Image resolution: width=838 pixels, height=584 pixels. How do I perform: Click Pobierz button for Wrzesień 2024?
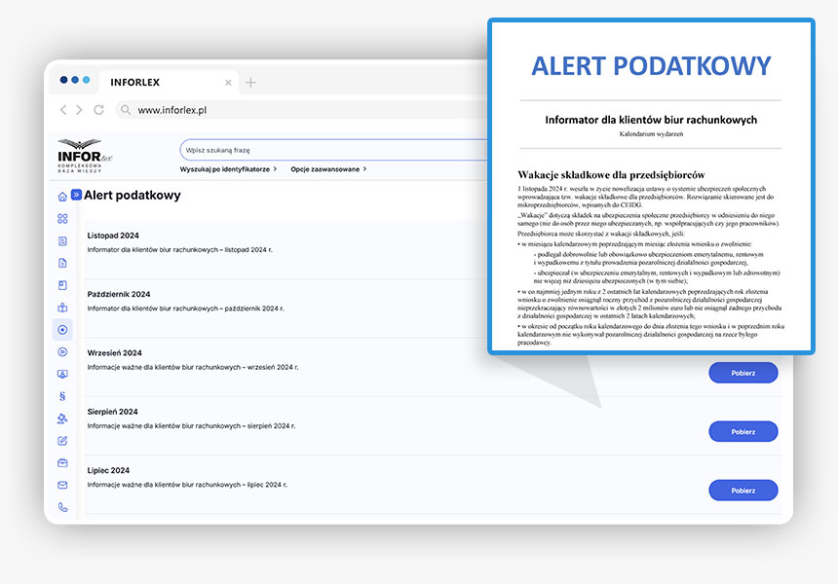(x=743, y=373)
